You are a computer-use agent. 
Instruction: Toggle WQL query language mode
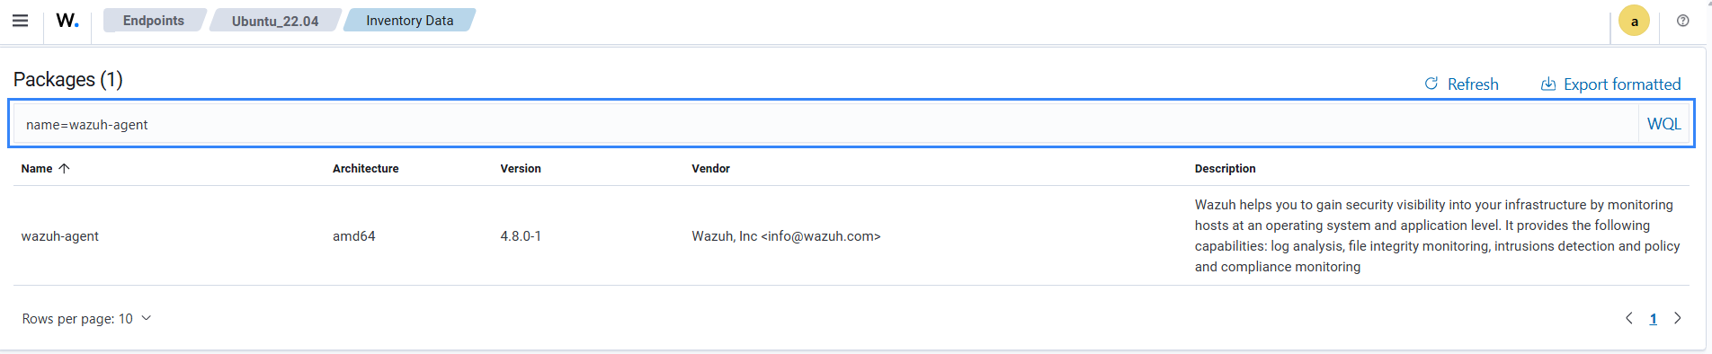[1663, 124]
